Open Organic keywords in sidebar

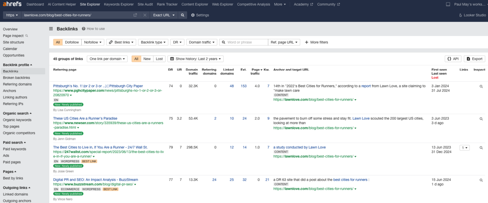click(x=17, y=120)
